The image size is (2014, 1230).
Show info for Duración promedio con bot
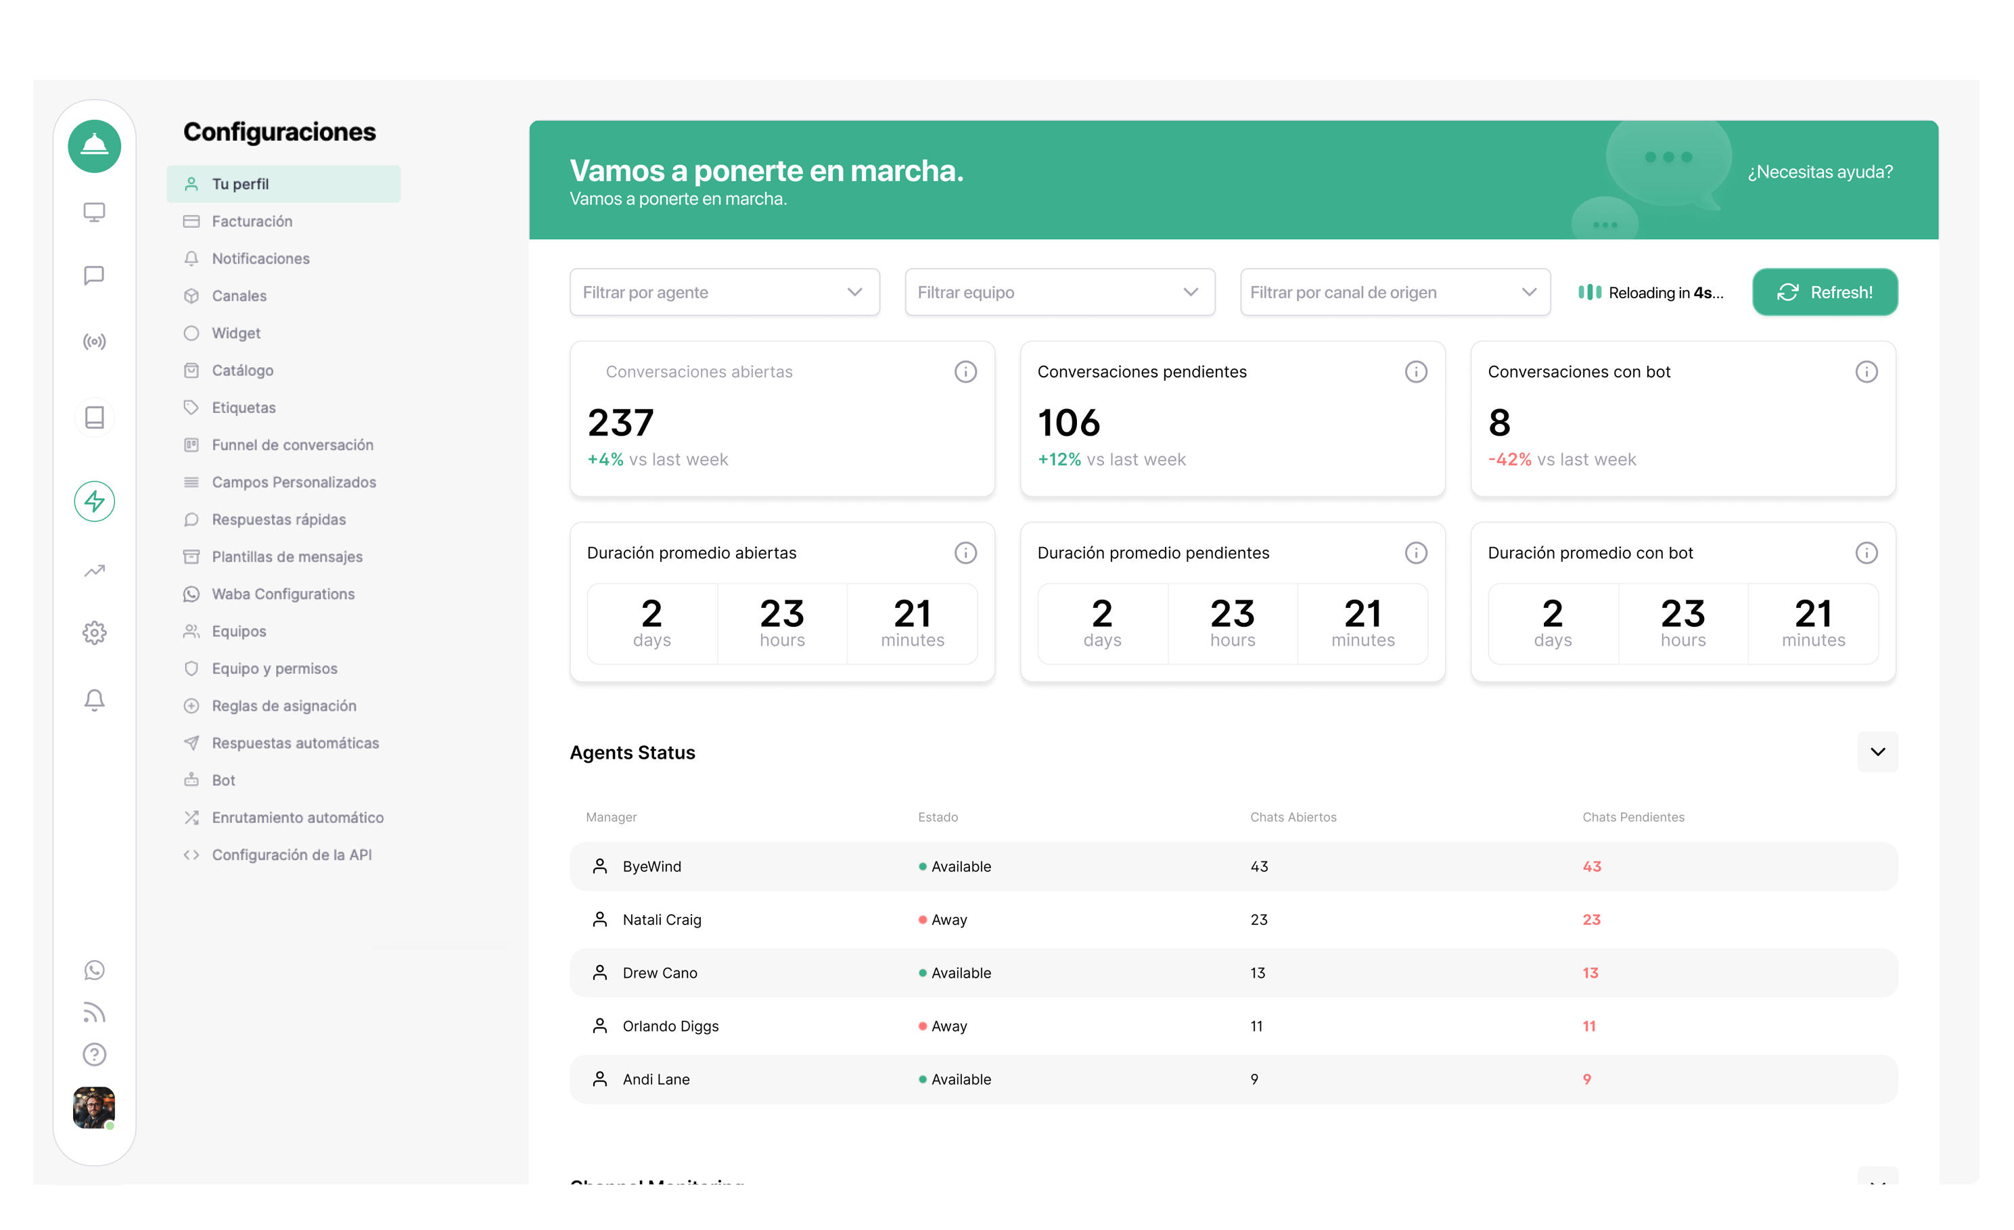(1866, 553)
